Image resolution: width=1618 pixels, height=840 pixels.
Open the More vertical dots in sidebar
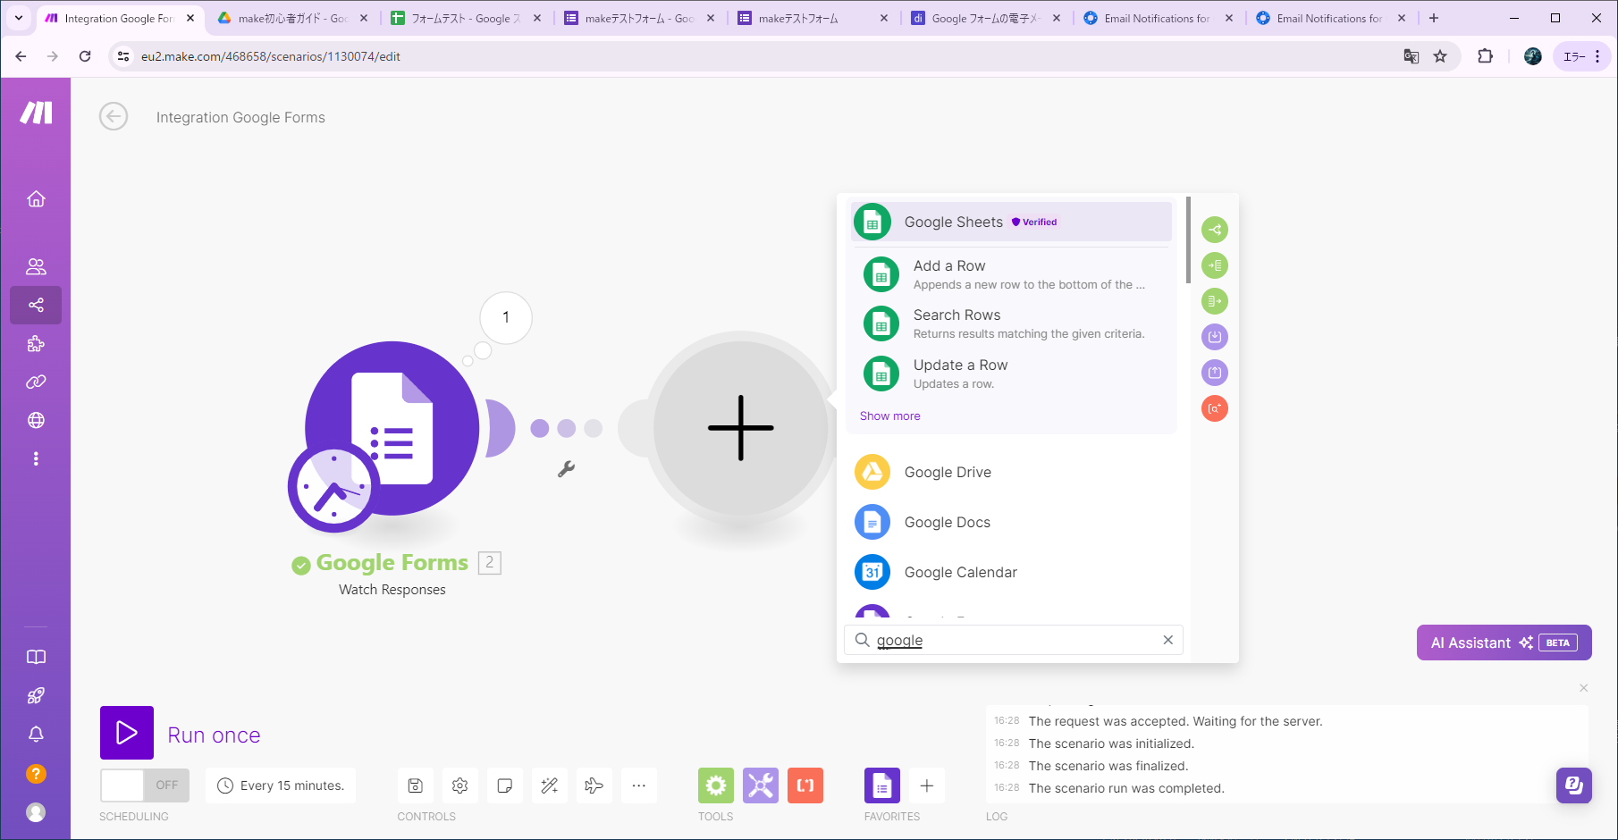pyautogui.click(x=36, y=458)
